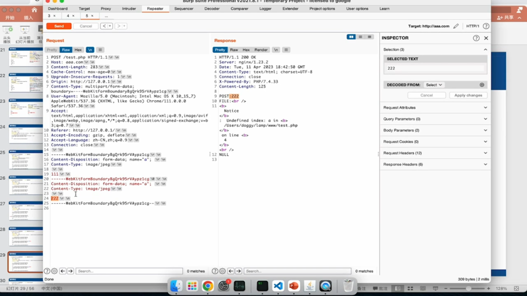Viewport: 527px width, 296px height.
Task: Click Inspector Cancel button
Action: [426, 95]
